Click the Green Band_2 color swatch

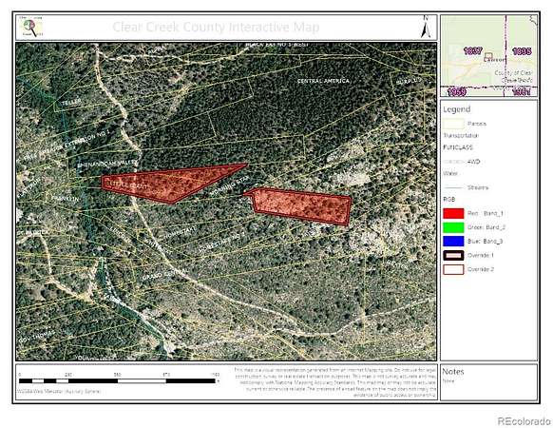pyautogui.click(x=453, y=227)
